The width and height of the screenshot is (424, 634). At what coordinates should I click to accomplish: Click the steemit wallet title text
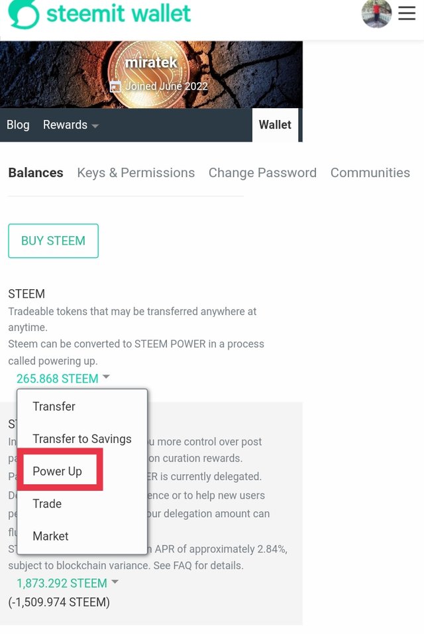pos(119,13)
